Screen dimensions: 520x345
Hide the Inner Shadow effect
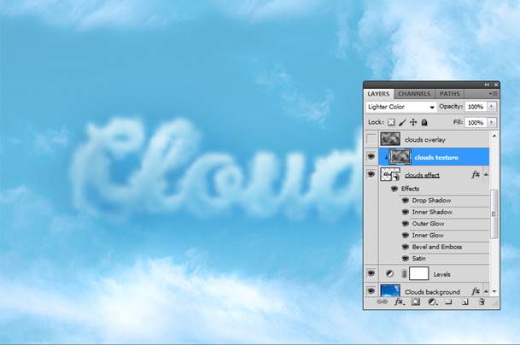406,212
